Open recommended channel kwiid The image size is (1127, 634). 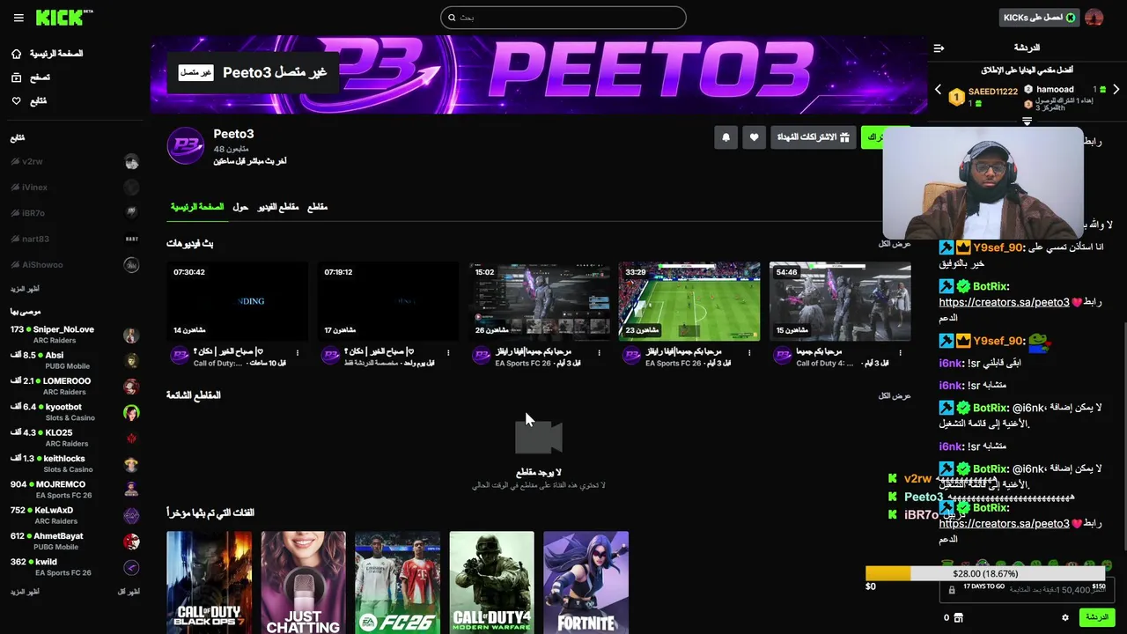(75, 567)
